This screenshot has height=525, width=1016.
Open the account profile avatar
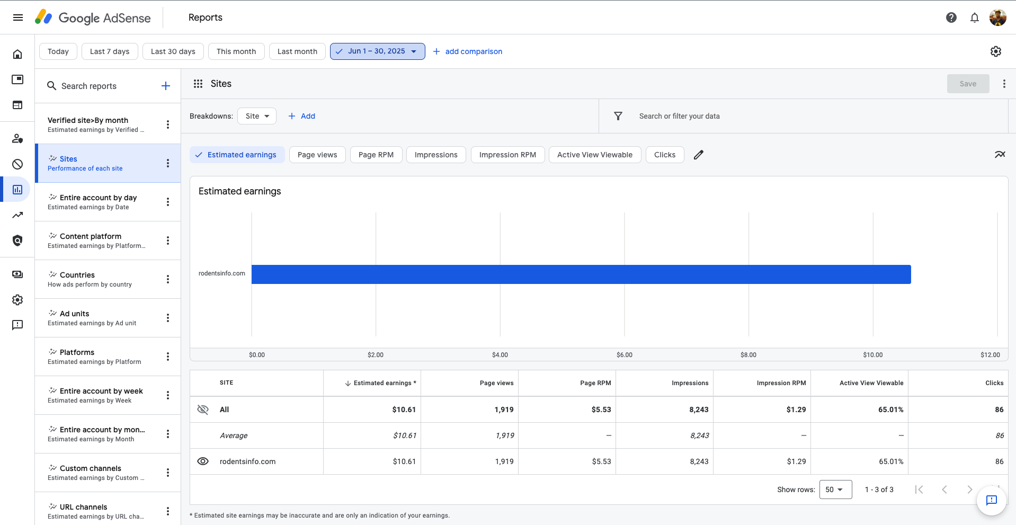click(998, 17)
